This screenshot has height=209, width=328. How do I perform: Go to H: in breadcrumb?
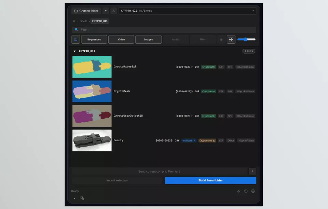[x=74, y=21]
